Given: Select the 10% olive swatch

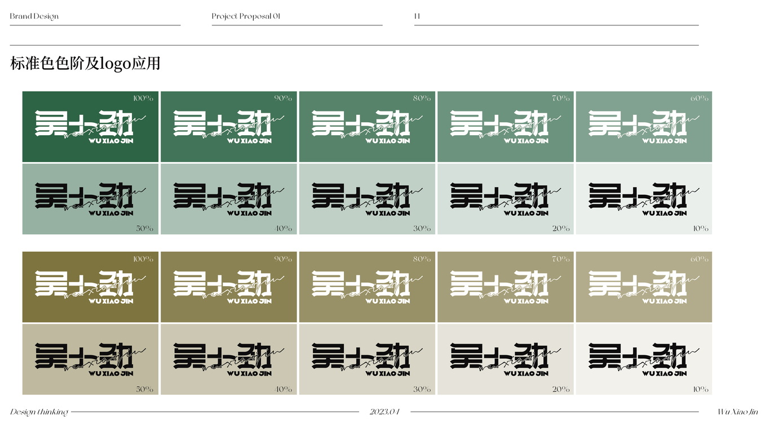Looking at the screenshot, I should pos(644,359).
